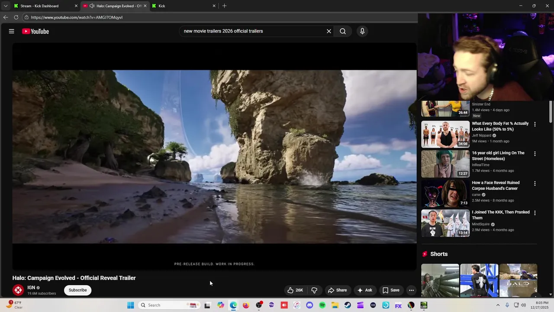The width and height of the screenshot is (554, 312).
Task: Open Task View on the taskbar
Action: coord(207,305)
